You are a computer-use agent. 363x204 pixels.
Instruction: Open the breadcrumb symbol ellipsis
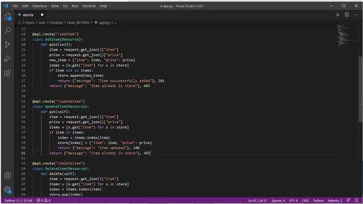click(x=116, y=23)
